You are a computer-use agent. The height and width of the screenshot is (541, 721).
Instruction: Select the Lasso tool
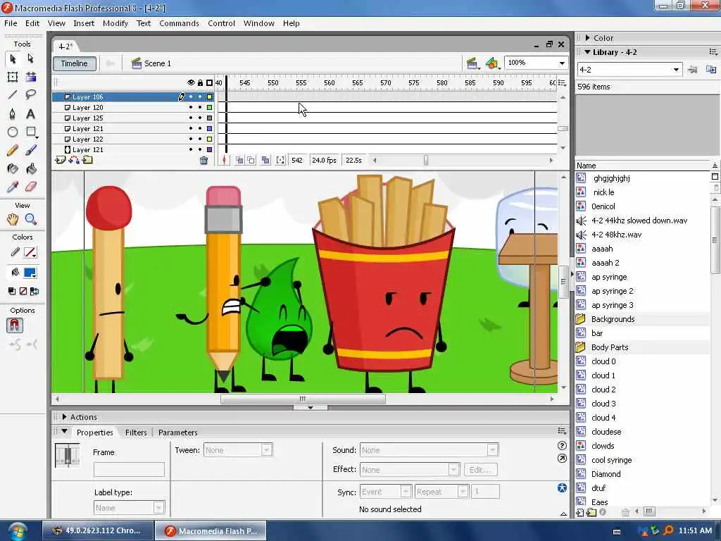click(x=31, y=95)
